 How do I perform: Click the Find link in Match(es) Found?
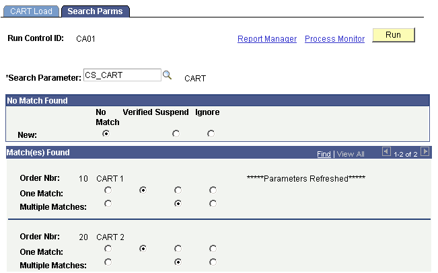click(324, 154)
